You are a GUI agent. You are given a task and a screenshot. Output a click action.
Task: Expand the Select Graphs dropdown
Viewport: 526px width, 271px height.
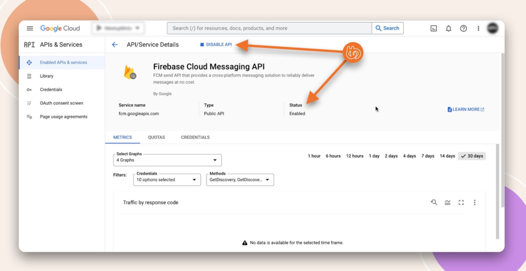click(x=167, y=160)
